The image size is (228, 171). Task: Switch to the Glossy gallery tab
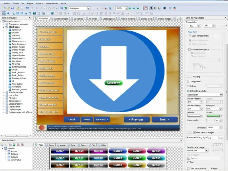click(50, 145)
